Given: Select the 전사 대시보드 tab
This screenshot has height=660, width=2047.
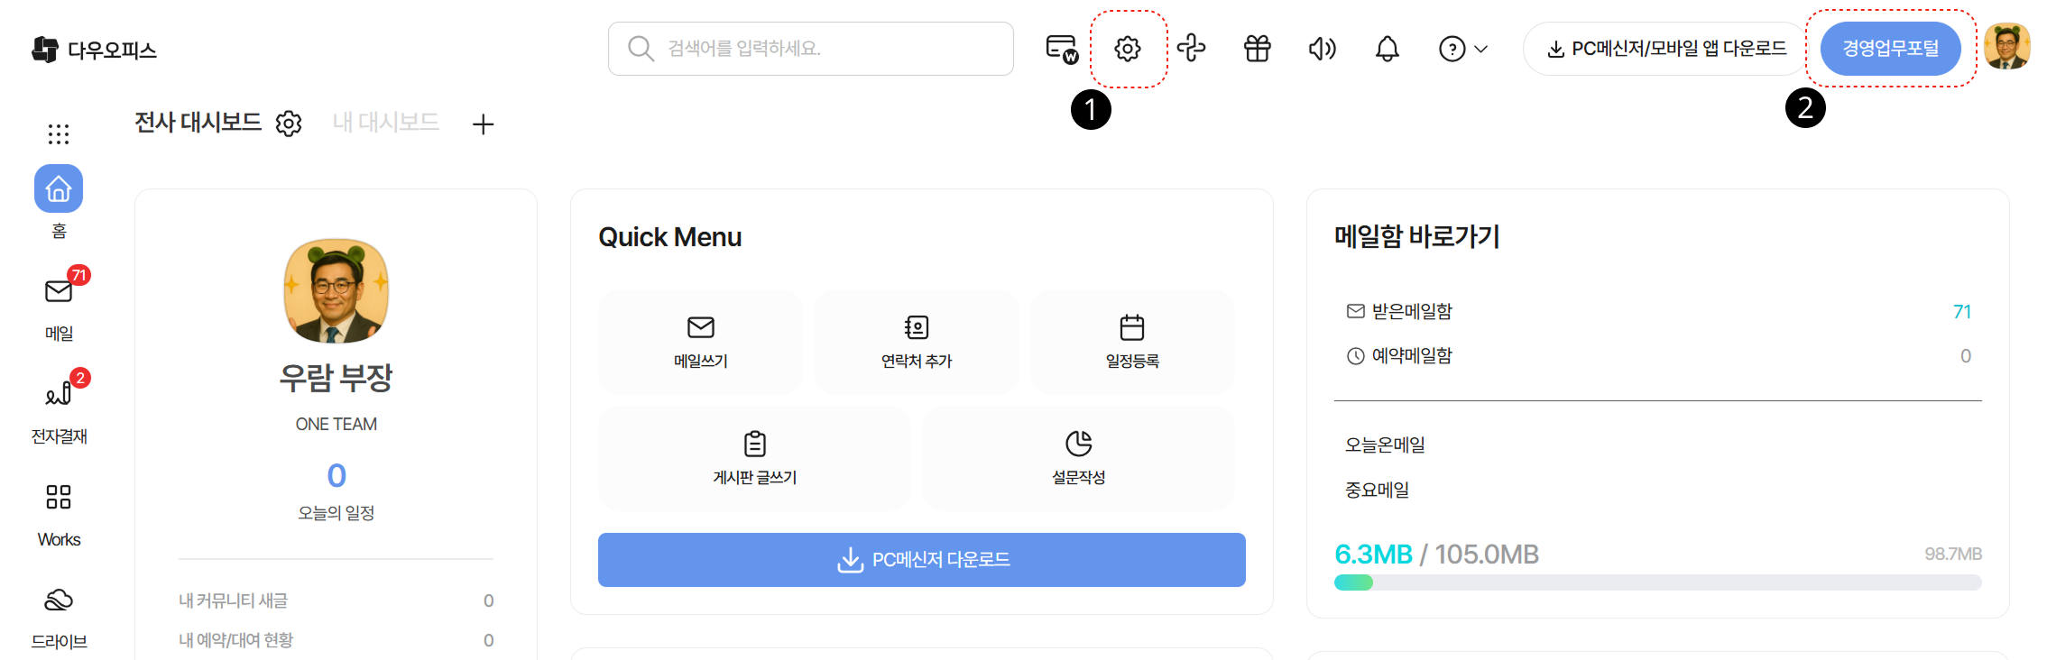Looking at the screenshot, I should pos(198,123).
